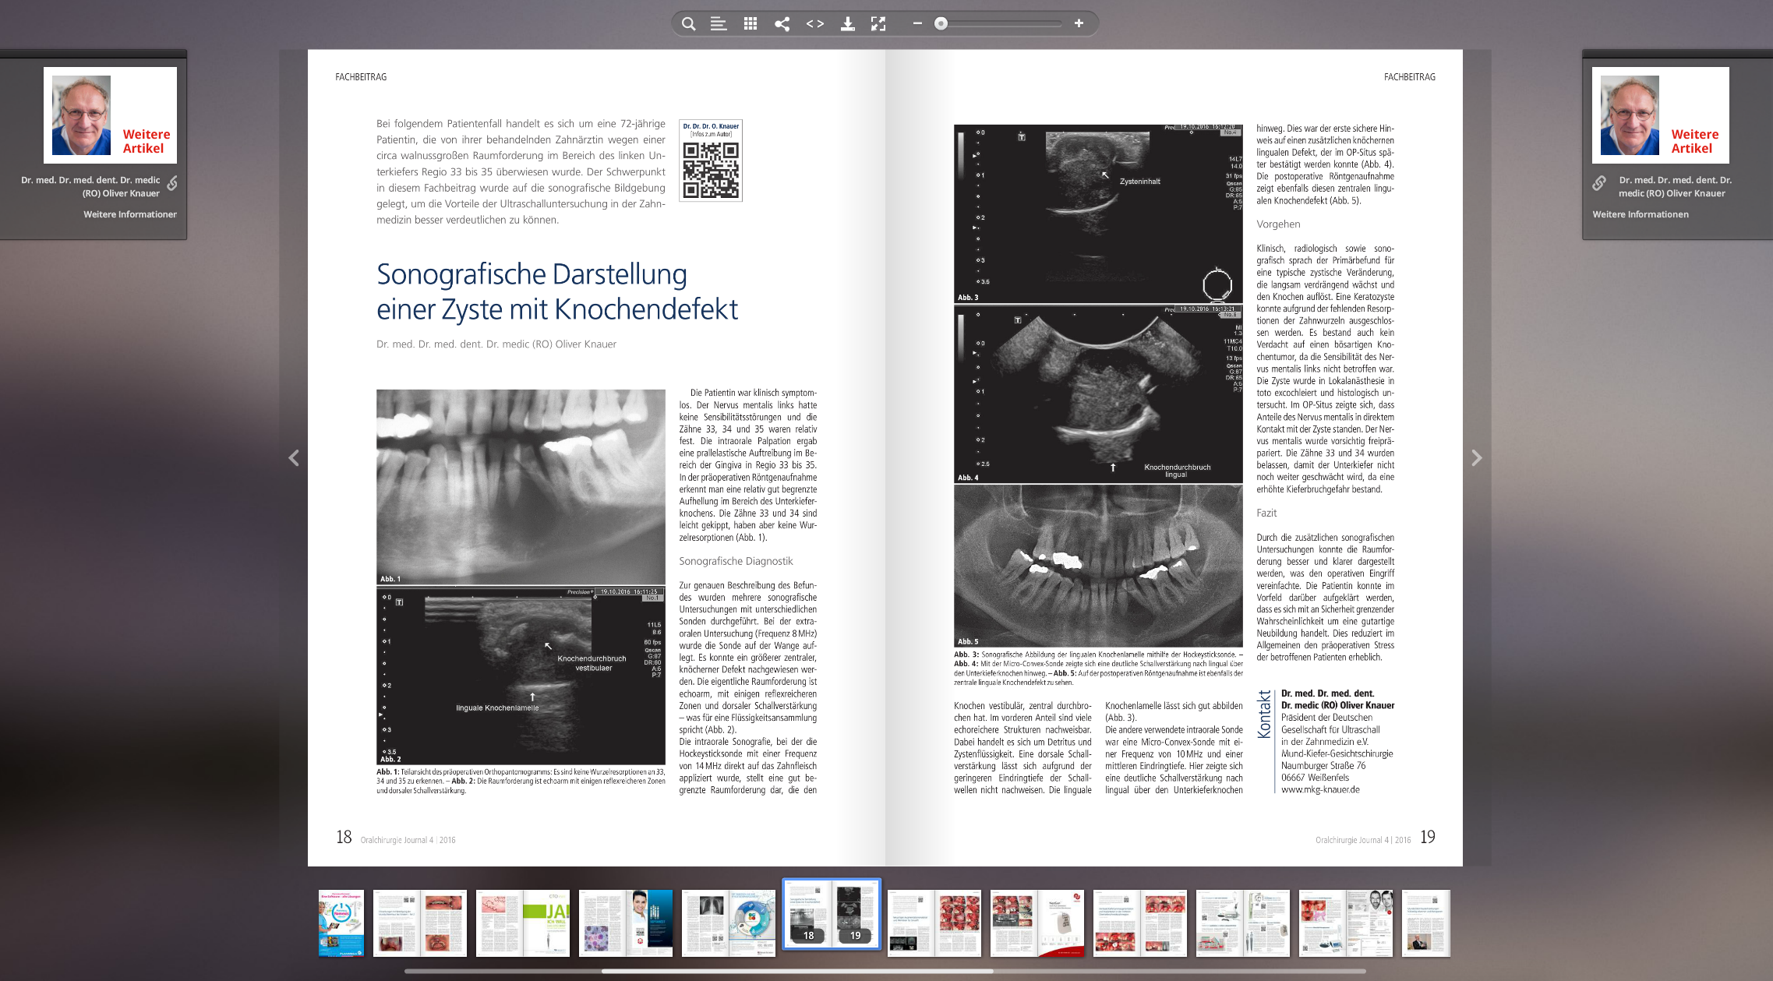Go to the previous page arrow
The width and height of the screenshot is (1773, 981).
coord(294,458)
